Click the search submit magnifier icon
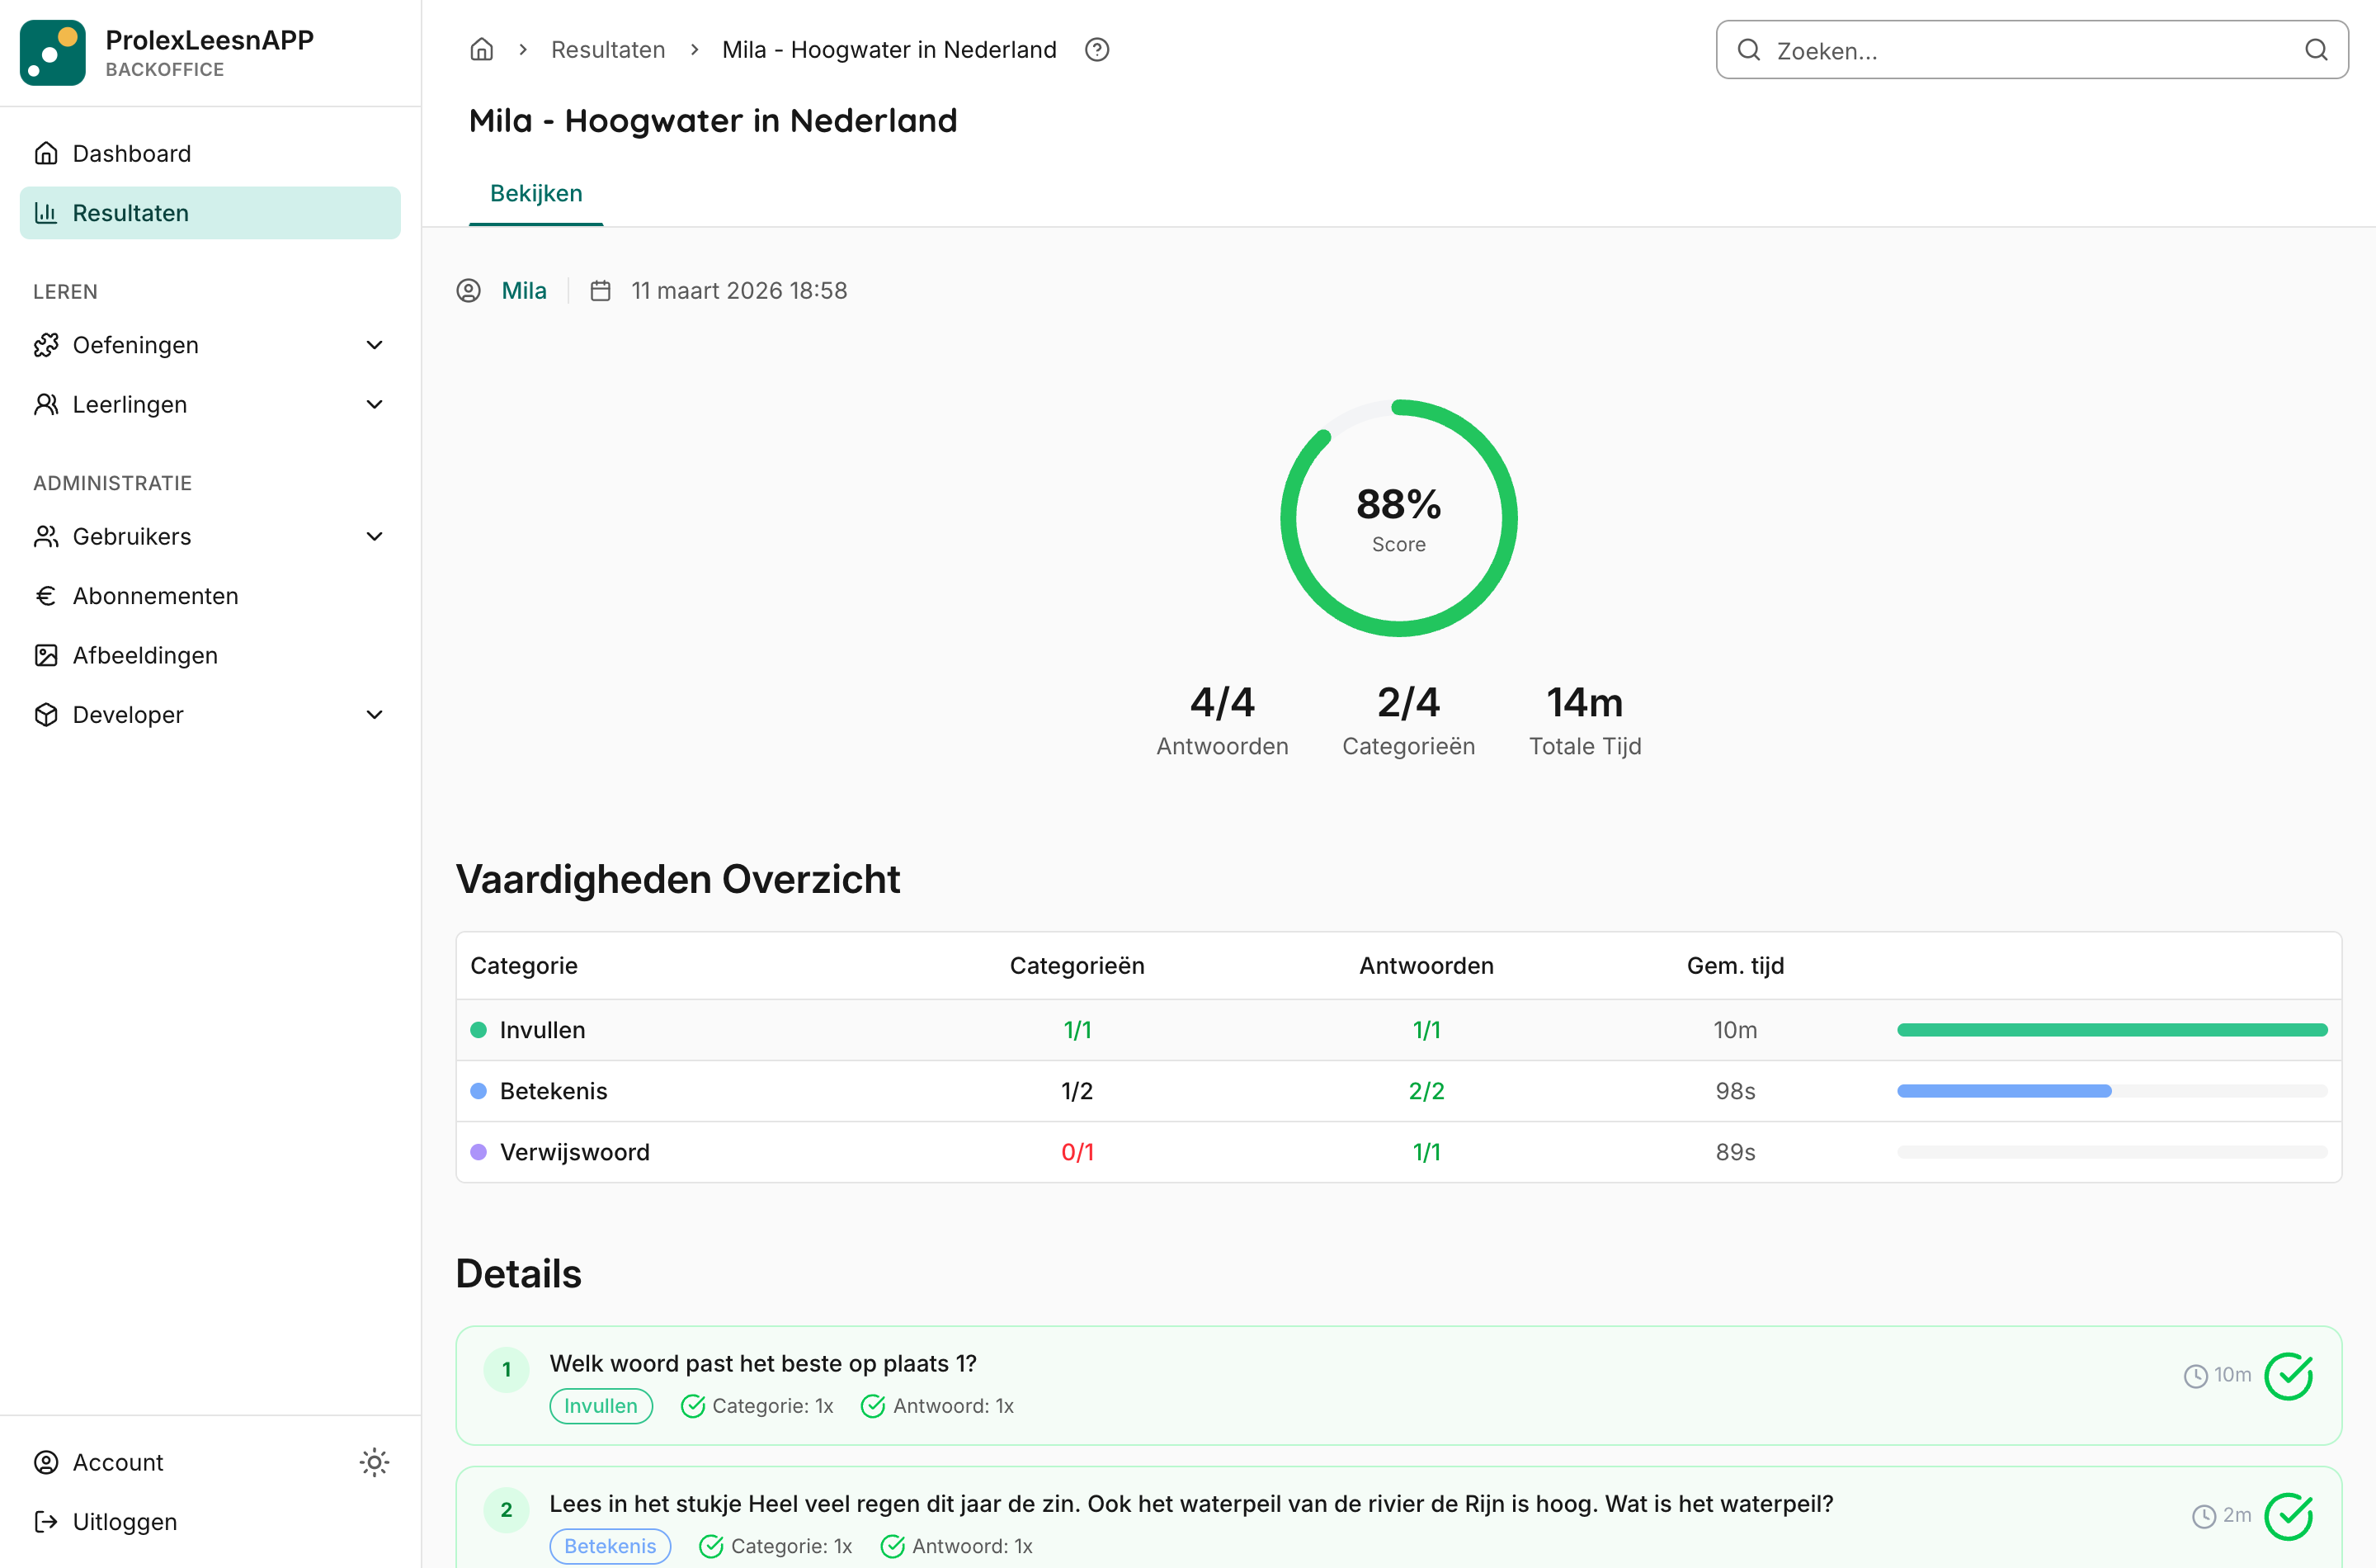2376x1568 pixels. click(2316, 50)
